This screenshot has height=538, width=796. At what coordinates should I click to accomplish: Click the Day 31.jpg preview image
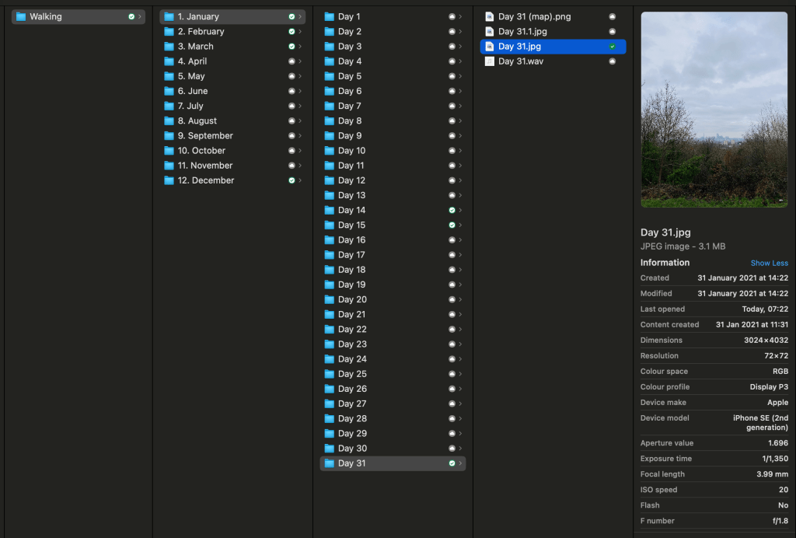point(714,110)
